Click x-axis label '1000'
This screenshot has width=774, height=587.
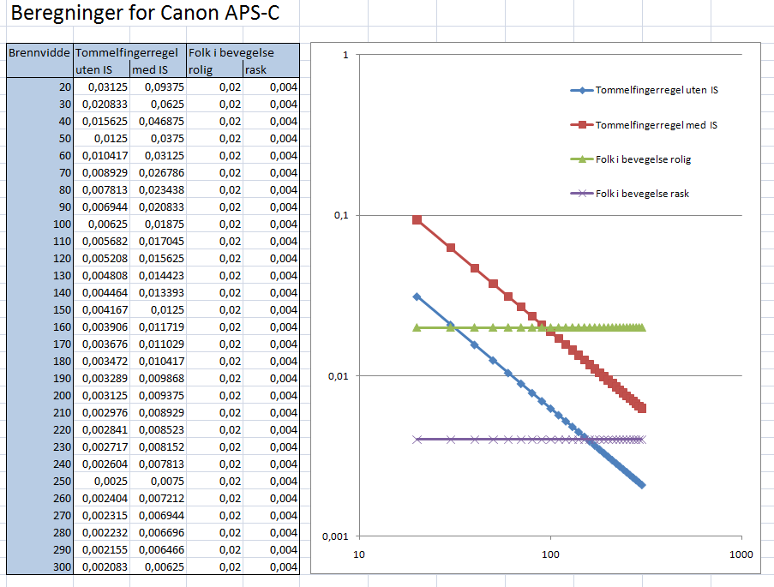coord(741,554)
